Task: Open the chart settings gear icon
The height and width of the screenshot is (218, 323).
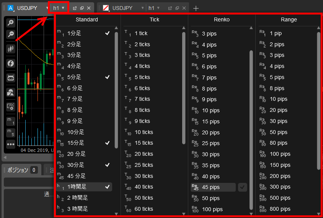Action: 11,107
